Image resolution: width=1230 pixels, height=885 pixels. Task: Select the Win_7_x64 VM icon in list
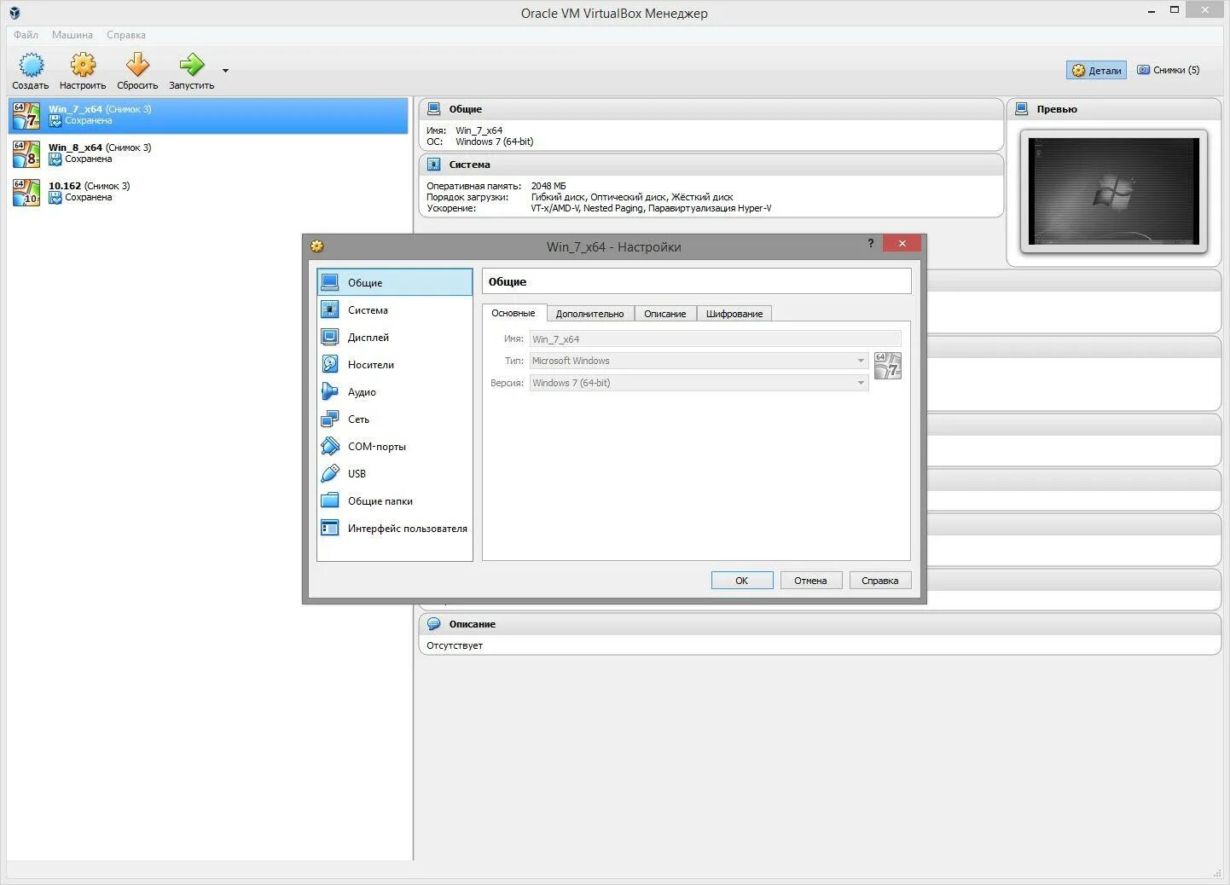pyautogui.click(x=26, y=115)
